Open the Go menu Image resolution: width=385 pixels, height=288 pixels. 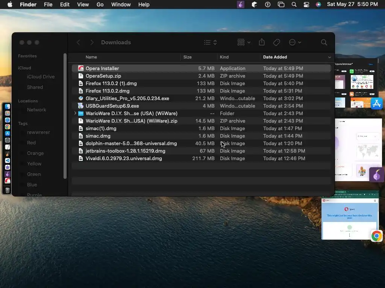point(100,4)
